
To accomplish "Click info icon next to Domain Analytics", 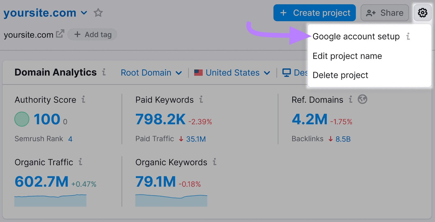I will [104, 72].
